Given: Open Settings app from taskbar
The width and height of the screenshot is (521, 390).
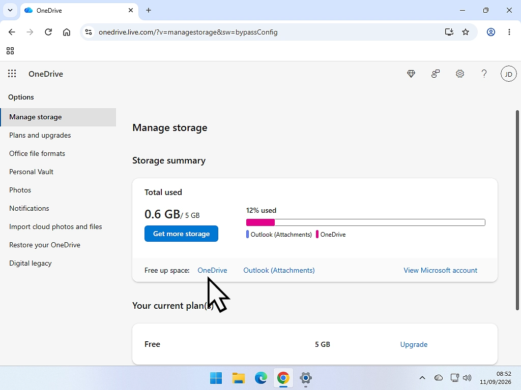Looking at the screenshot, I should point(306,378).
